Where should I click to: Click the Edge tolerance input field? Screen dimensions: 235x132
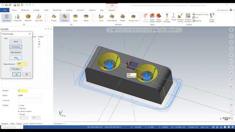22,64
